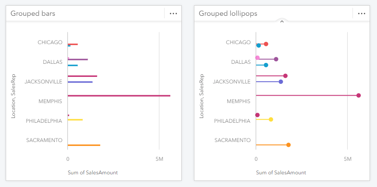
Task: Click the purple Dallas bar in Grouped bars
Action: click(x=78, y=59)
